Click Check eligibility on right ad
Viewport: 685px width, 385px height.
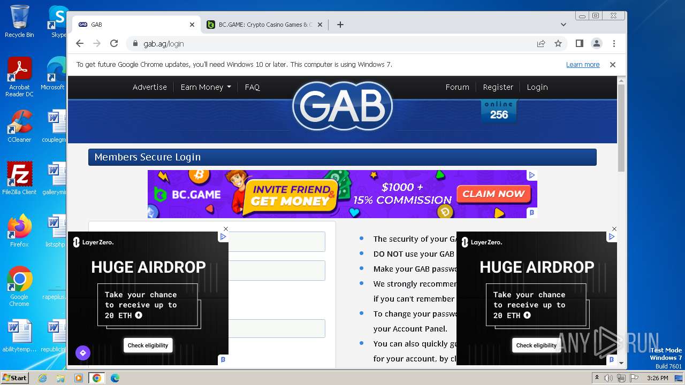(536, 345)
